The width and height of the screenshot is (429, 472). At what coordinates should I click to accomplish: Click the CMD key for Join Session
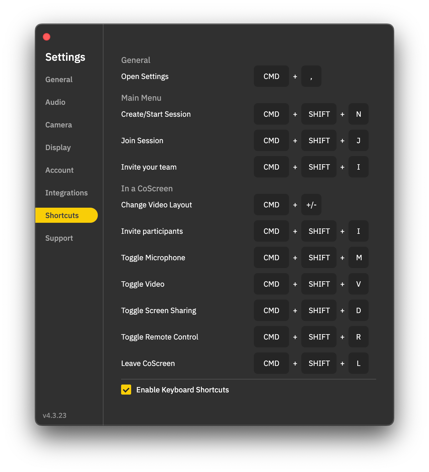pos(271,140)
